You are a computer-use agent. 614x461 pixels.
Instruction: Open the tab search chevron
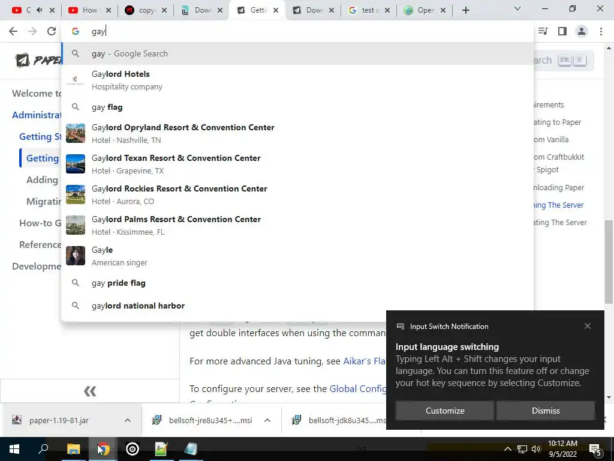tap(517, 8)
